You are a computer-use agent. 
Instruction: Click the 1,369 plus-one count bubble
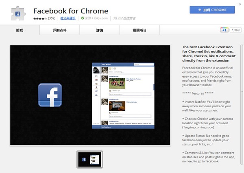point(235,30)
